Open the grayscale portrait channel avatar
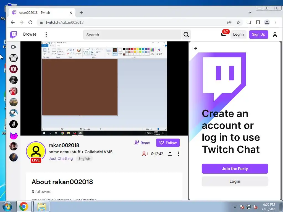 tap(14, 80)
